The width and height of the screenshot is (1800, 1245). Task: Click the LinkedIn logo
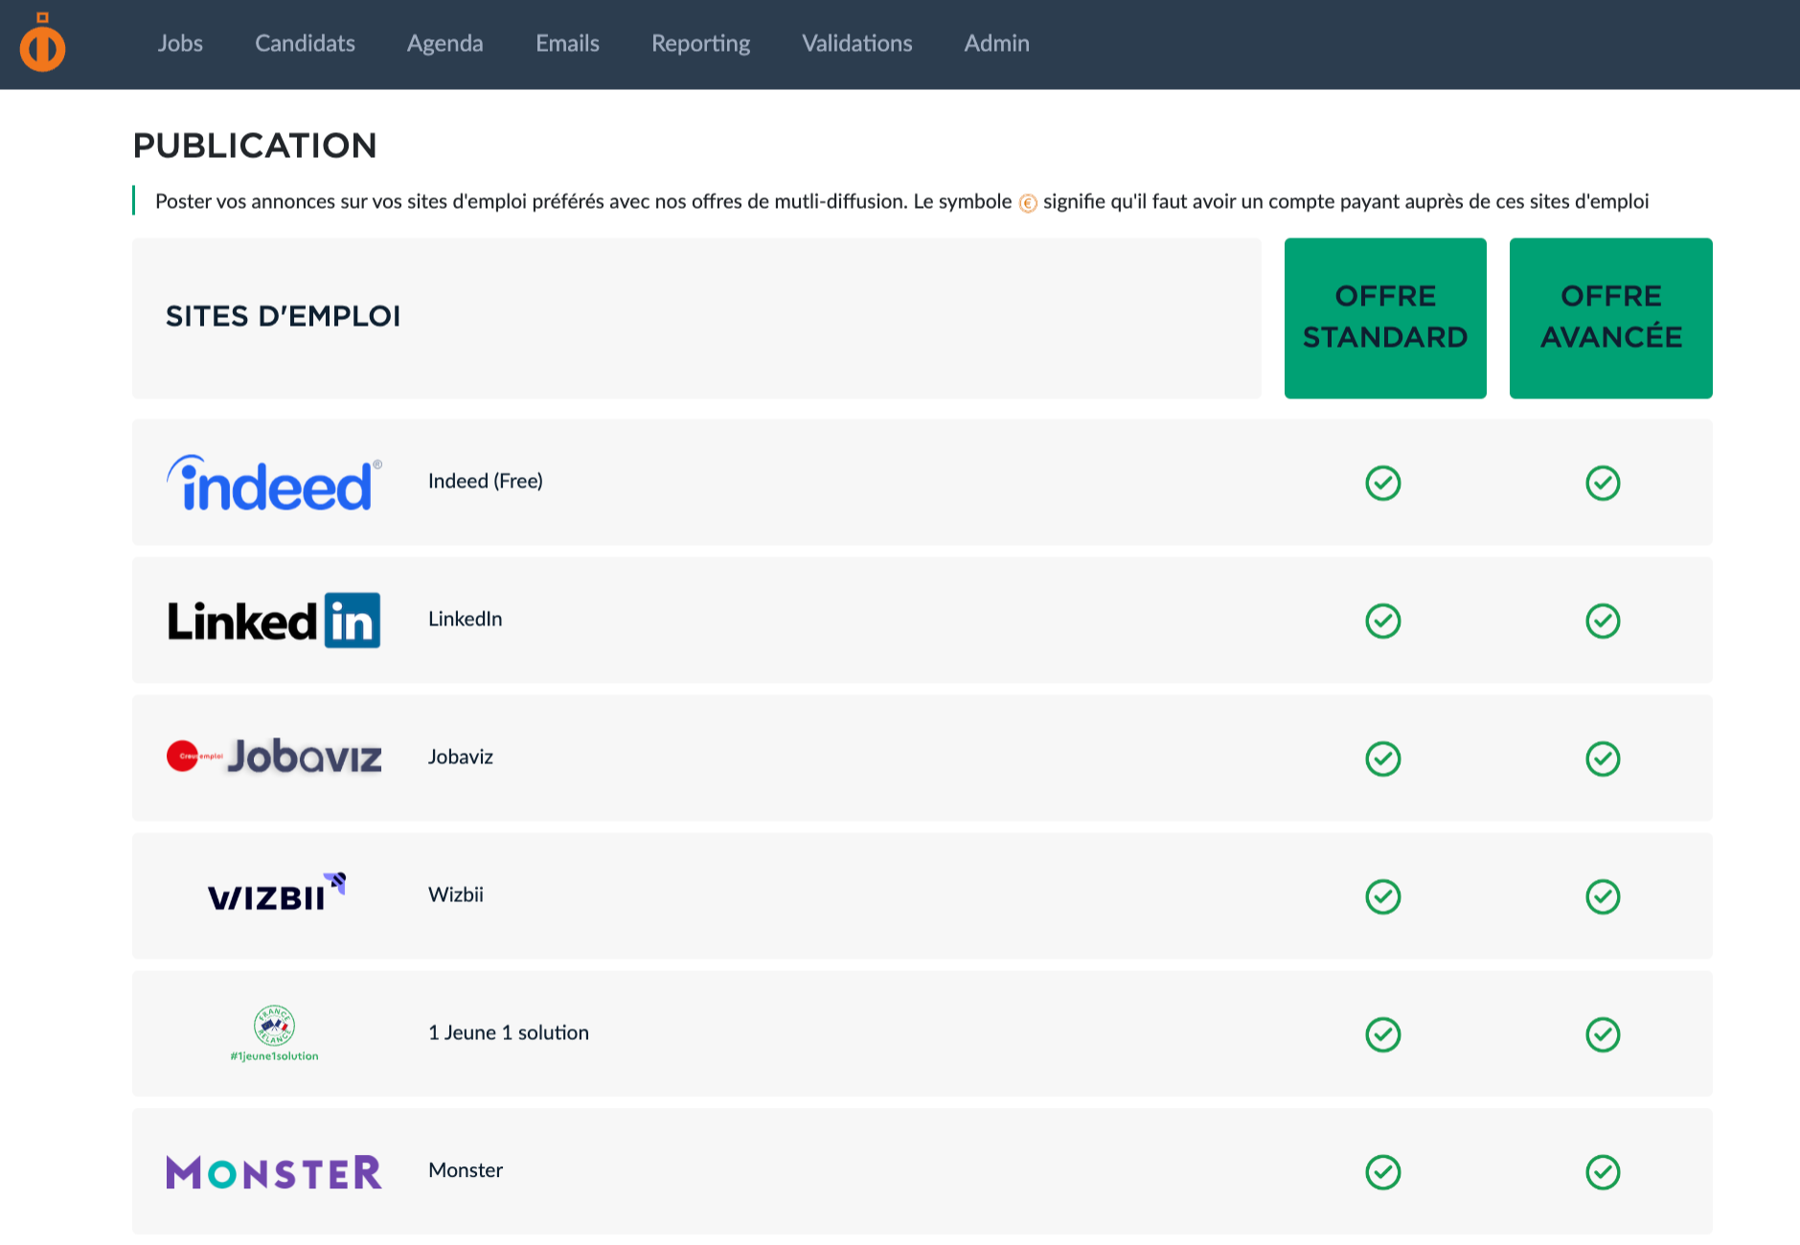[x=274, y=621]
